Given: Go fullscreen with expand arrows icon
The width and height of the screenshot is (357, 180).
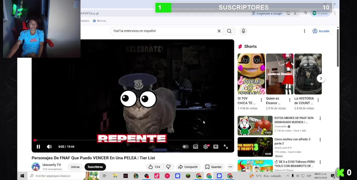Looking at the screenshot, I should pyautogui.click(x=226, y=147).
